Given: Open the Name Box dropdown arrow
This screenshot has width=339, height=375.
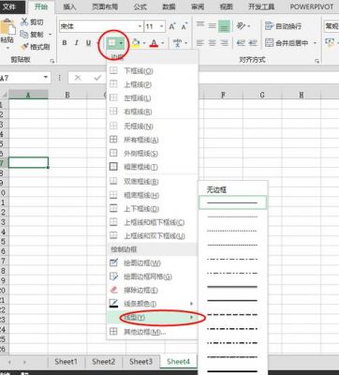Looking at the screenshot, I should [x=46, y=77].
